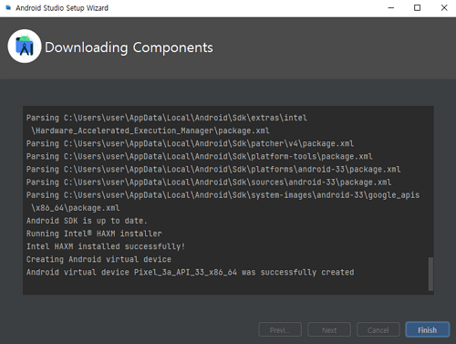
Task: Click the system-images google_apis parsing line
Action: [223, 194]
